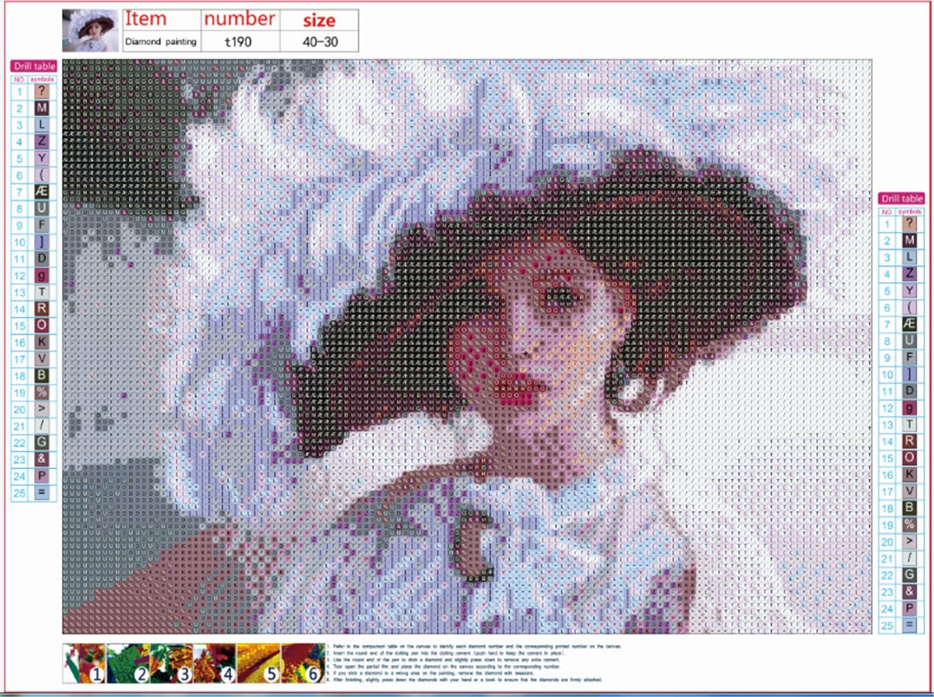Screen dimensions: 934x697
Task: Click the '%' swatch in the left drill table
Action: (42, 392)
